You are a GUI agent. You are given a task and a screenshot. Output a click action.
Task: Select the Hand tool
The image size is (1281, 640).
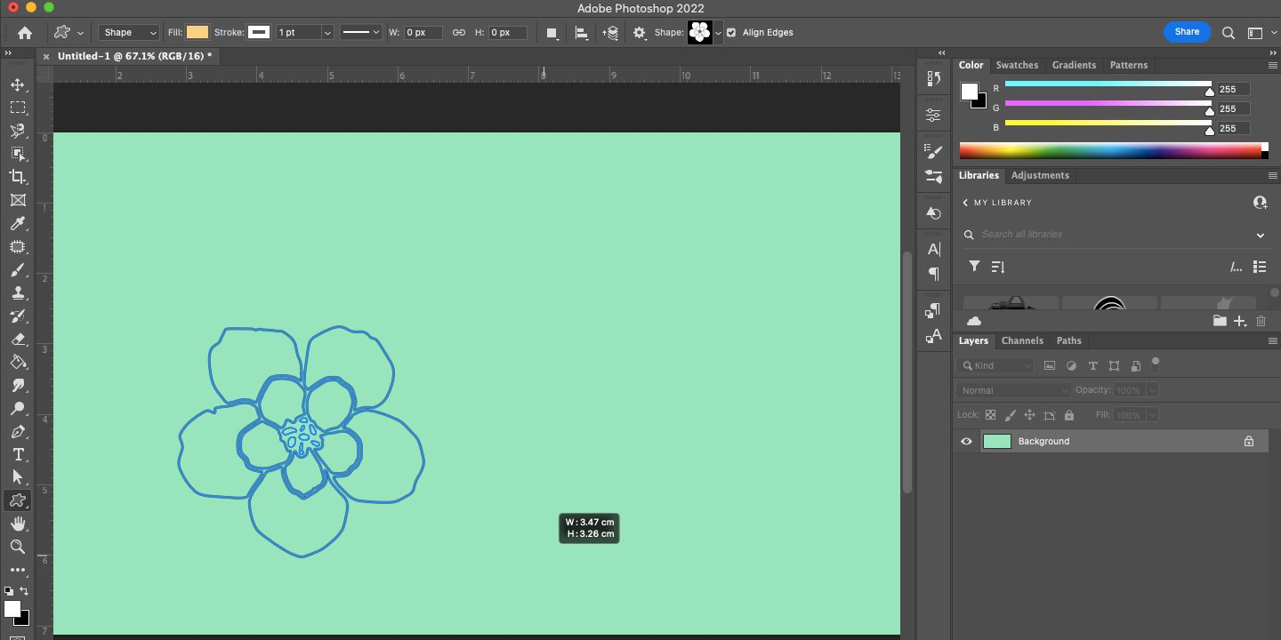click(x=17, y=524)
